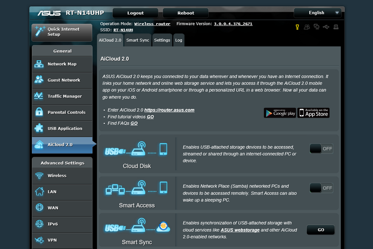The height and width of the screenshot is (249, 373).
Task: Click the Quick Internet Setup wand icon
Action: [40, 31]
